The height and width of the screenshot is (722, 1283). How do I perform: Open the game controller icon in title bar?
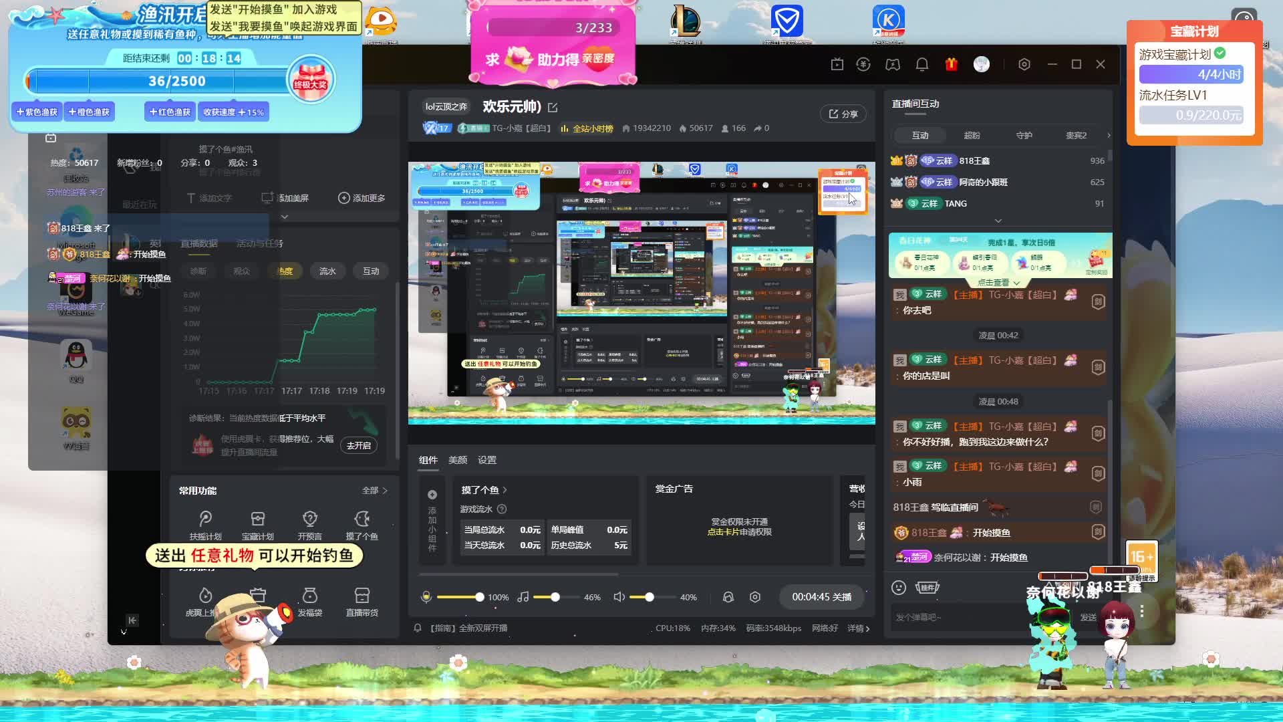[x=893, y=64]
